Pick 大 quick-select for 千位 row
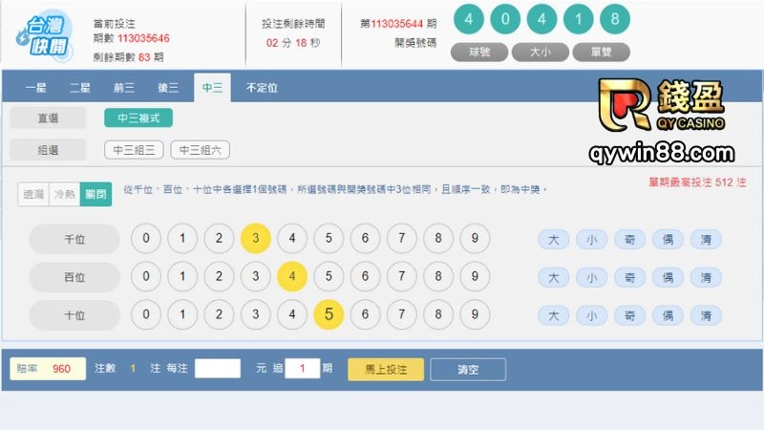The image size is (764, 430). [x=554, y=240]
